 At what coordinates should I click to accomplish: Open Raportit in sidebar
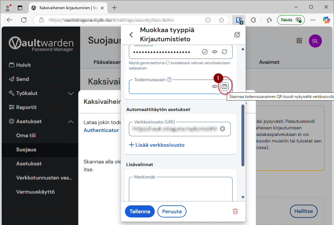(x=23, y=107)
